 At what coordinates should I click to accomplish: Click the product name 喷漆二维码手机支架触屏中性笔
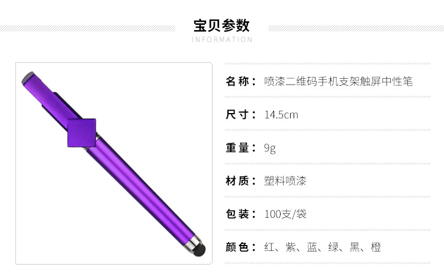(338, 81)
